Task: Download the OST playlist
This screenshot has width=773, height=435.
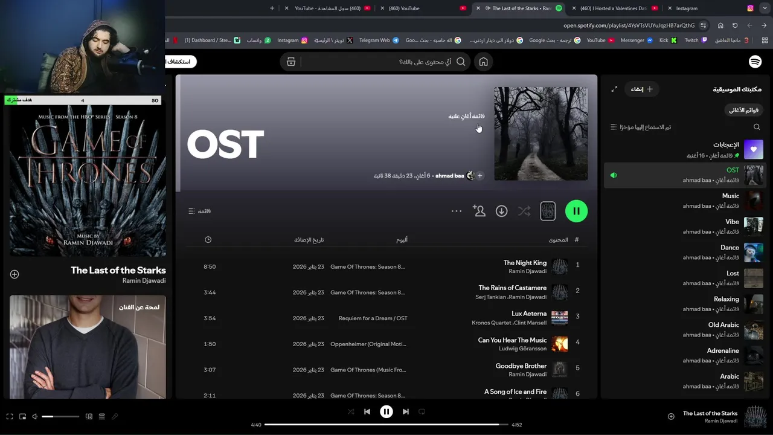Action: (501, 211)
